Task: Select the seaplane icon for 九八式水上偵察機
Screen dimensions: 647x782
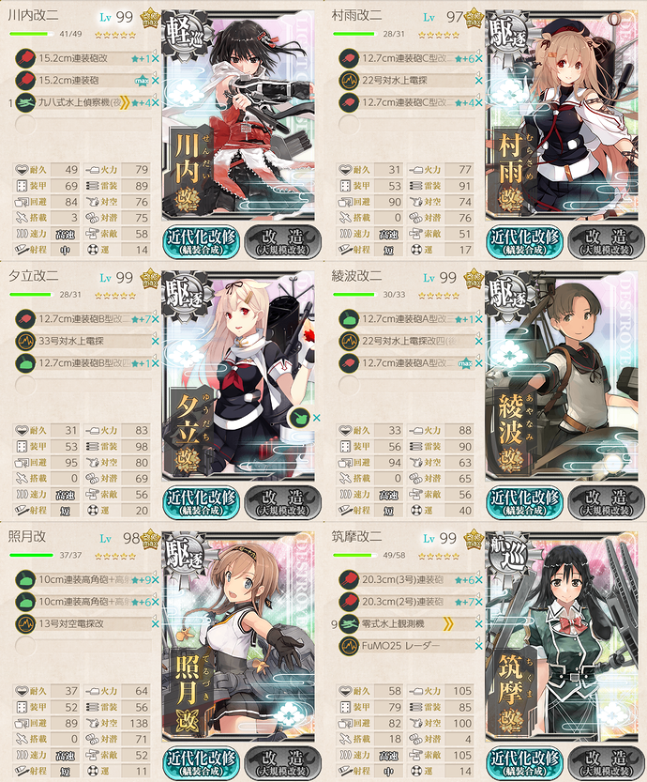Action: 25,102
